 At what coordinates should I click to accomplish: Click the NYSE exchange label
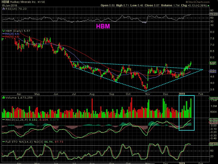[x=41, y=2]
